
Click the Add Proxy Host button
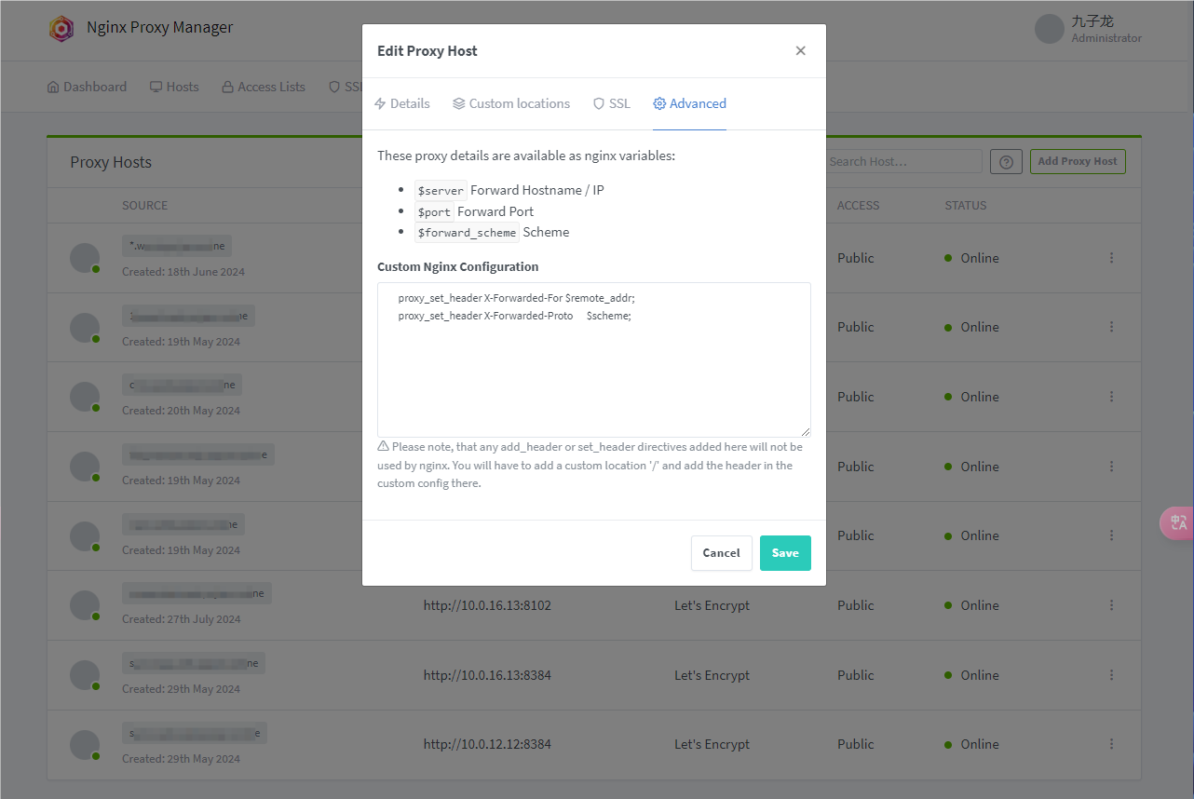point(1078,161)
